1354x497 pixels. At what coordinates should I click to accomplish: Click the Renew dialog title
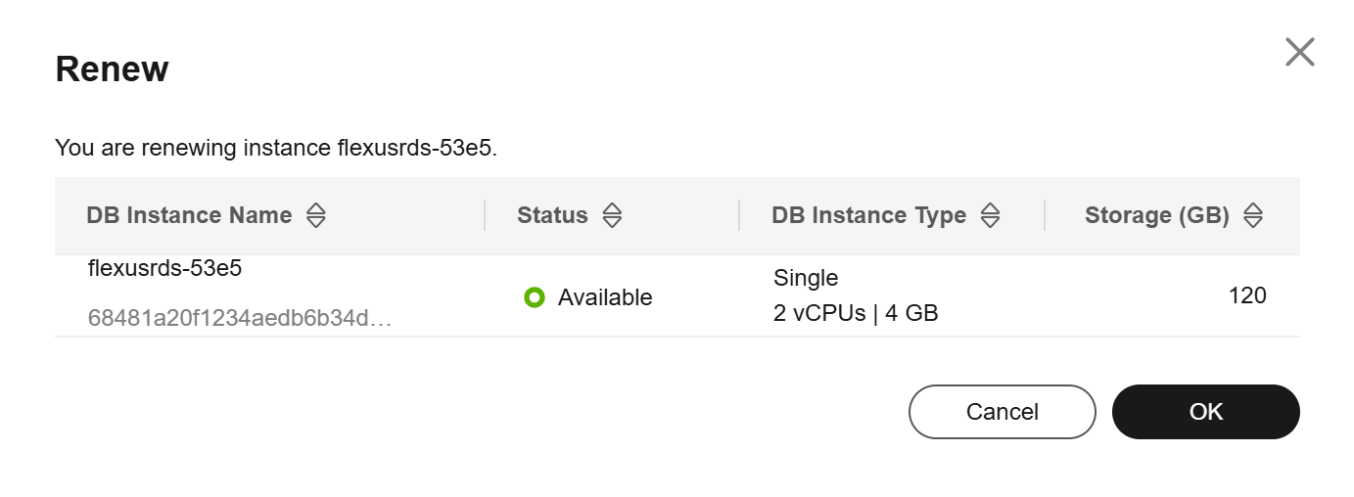click(x=112, y=69)
